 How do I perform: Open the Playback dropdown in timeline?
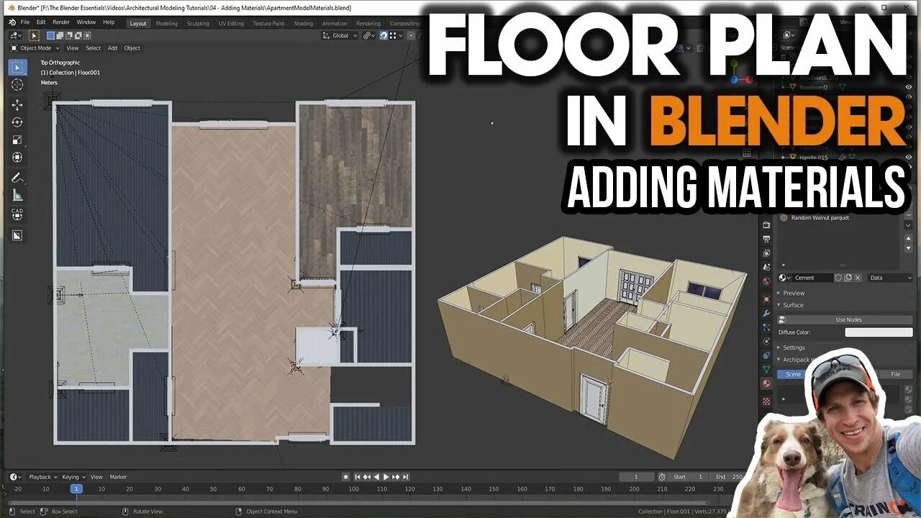[42, 477]
